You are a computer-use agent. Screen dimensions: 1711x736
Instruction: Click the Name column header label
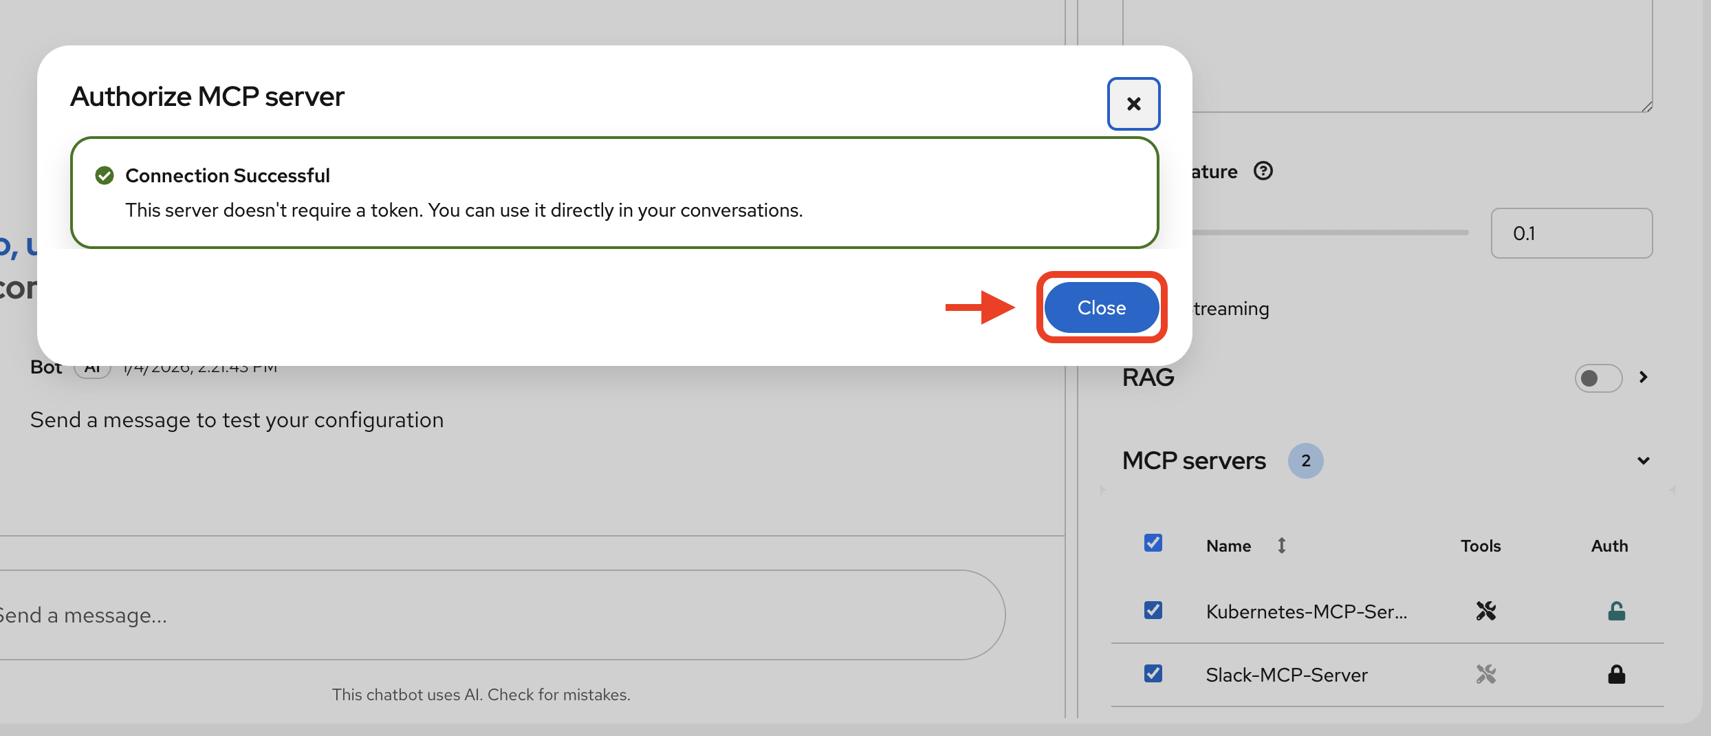[1228, 545]
